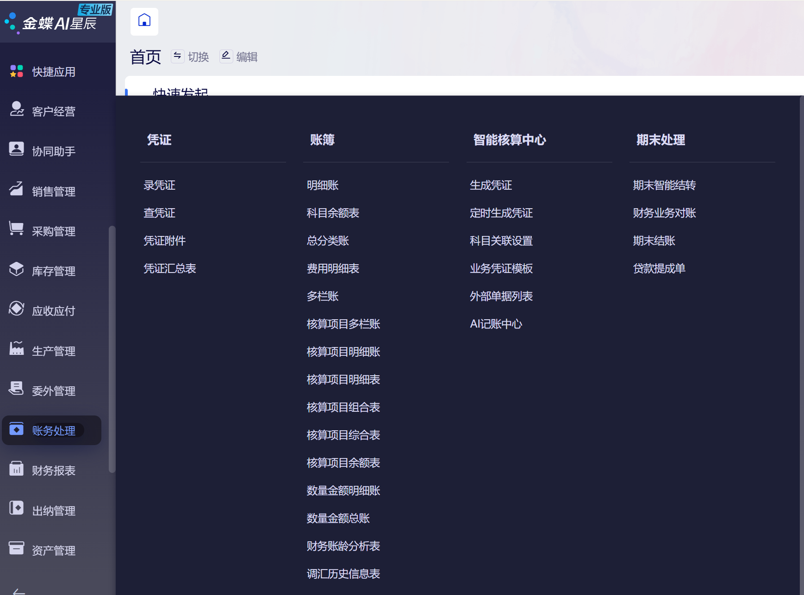Open the 录凭证 link

coord(159,185)
